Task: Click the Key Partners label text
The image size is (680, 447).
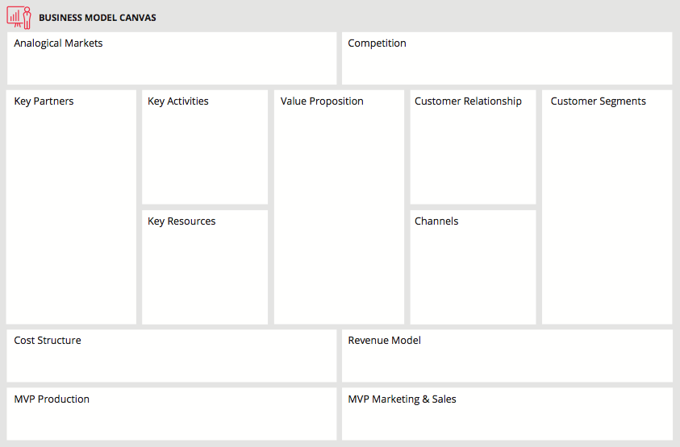Action: [x=44, y=101]
